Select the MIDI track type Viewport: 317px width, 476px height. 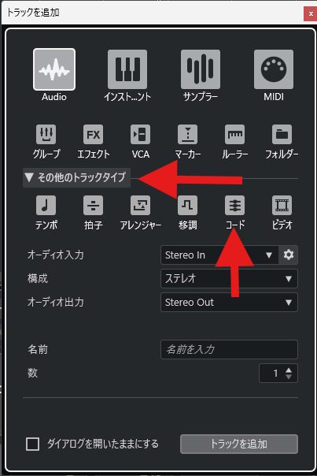[274, 69]
